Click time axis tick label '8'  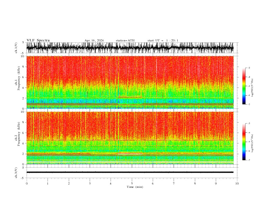pyautogui.click(x=195, y=183)
